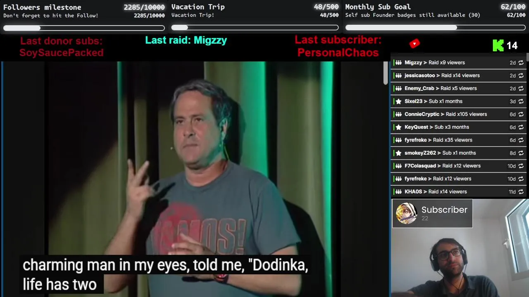
Task: Click the raid icon beside fyrefreke x35 viewers
Action: [398, 140]
